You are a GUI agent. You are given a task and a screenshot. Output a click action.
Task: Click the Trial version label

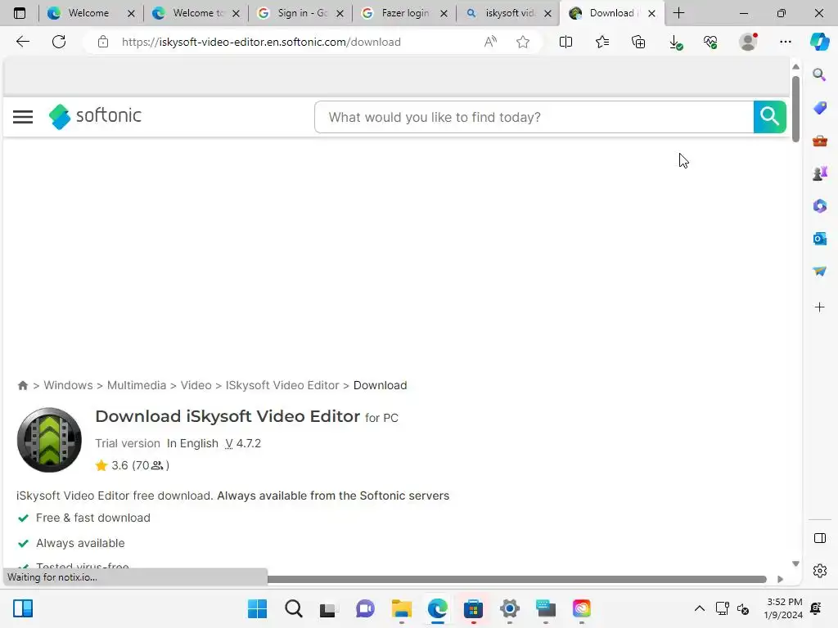tap(127, 443)
